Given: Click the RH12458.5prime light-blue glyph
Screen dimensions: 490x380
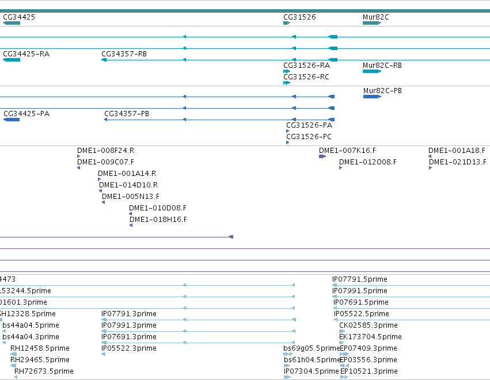Looking at the screenshot, I should 13,354.
